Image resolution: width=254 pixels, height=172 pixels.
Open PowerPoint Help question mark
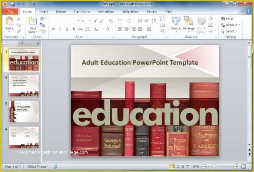[x=248, y=11]
